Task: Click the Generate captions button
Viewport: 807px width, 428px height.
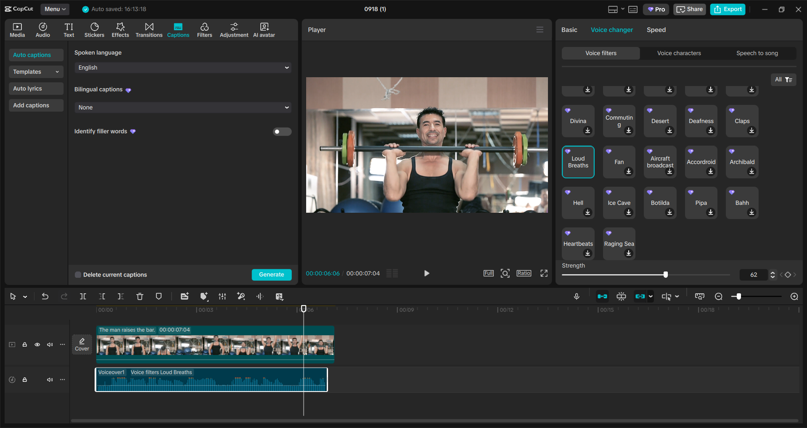Action: coord(272,274)
